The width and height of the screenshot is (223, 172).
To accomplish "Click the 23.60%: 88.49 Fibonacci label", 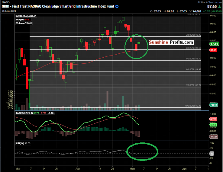I will click(x=194, y=35).
